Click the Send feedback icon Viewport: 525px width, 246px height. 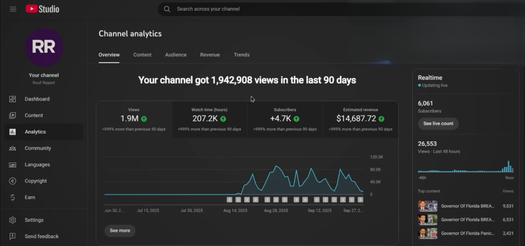(13, 237)
